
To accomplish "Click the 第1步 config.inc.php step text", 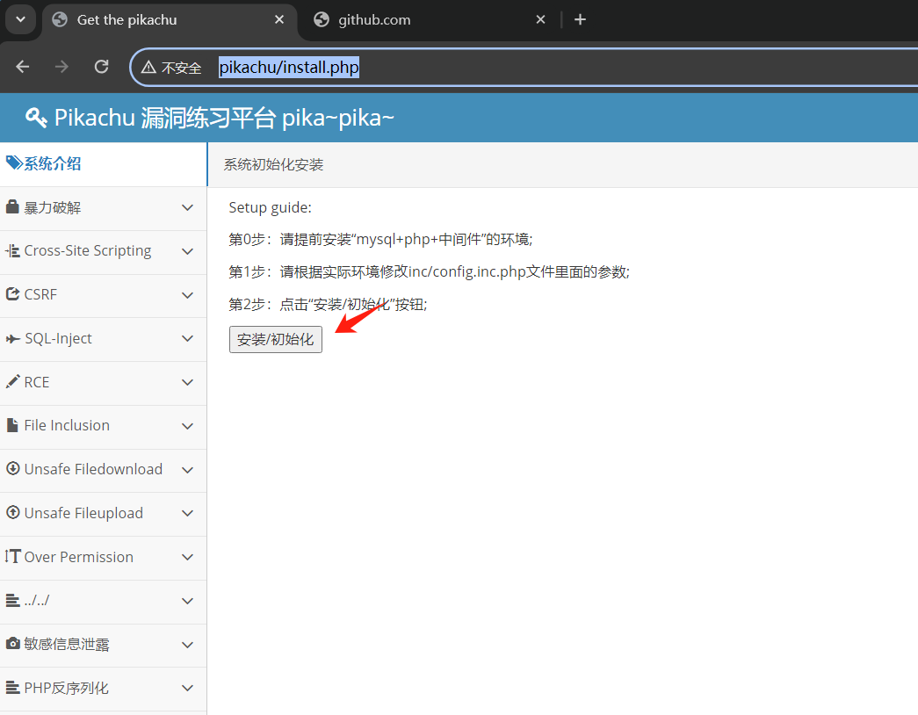I will (430, 271).
